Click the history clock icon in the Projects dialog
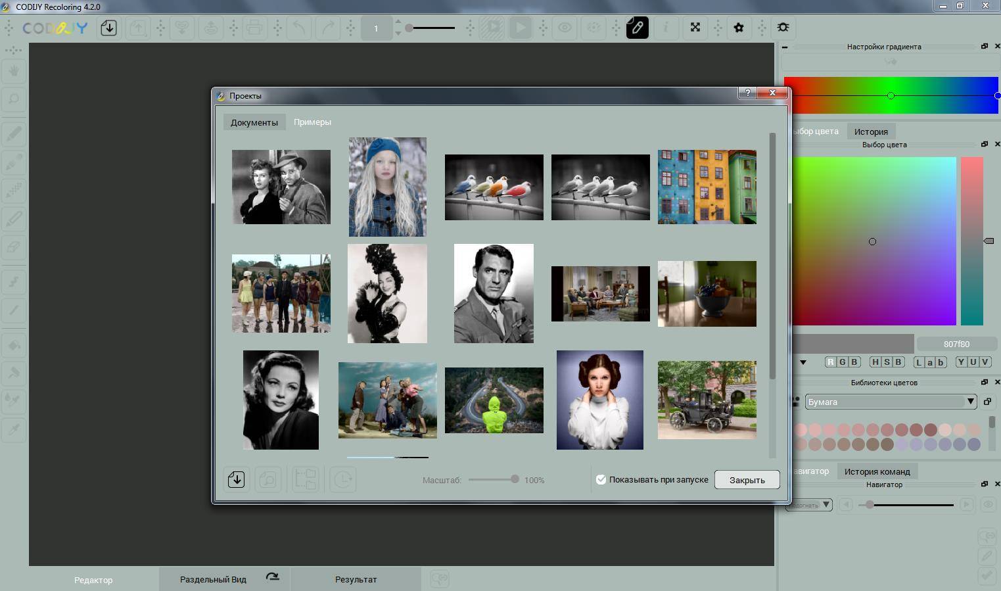This screenshot has height=591, width=1001. tap(342, 479)
